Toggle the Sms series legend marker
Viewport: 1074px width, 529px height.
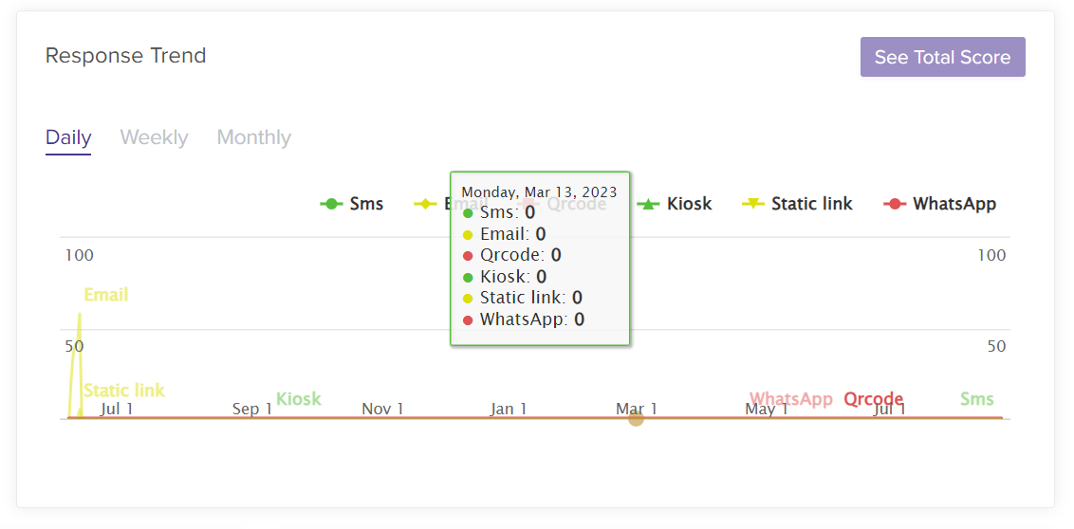pos(331,204)
